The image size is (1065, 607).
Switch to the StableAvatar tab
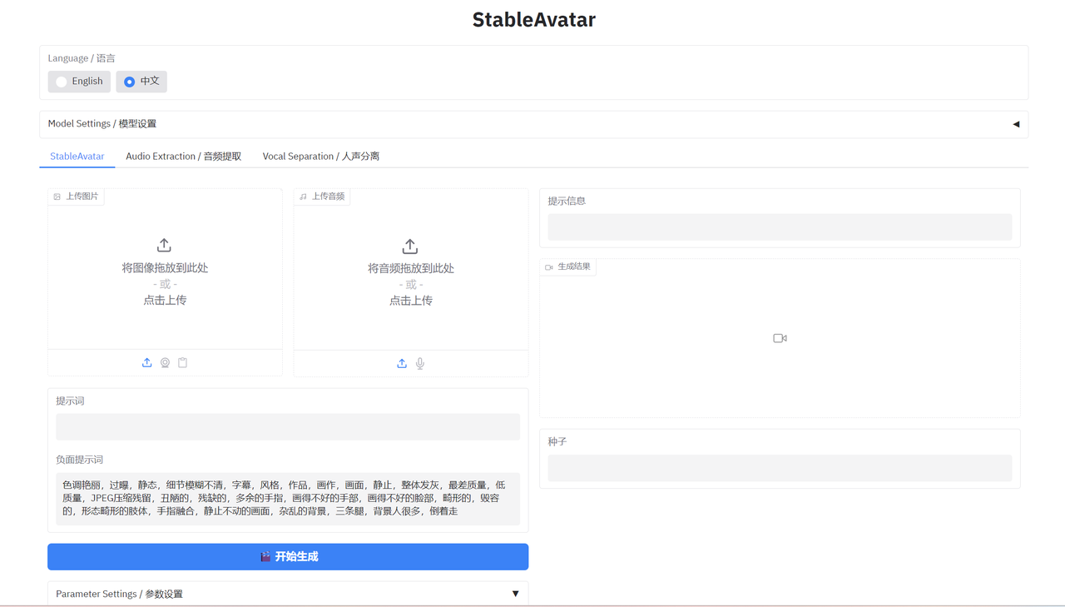[77, 156]
